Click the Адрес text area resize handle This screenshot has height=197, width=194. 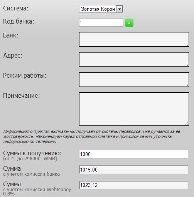pyautogui.click(x=187, y=65)
